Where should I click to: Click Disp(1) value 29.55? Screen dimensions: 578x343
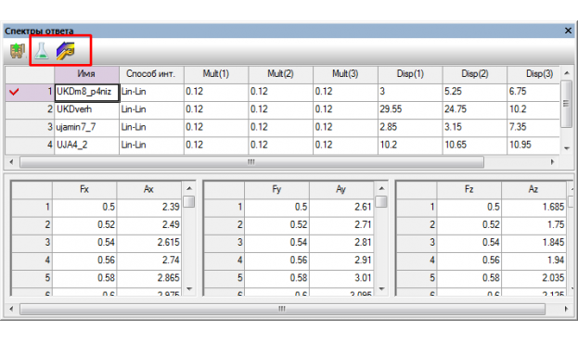point(410,109)
